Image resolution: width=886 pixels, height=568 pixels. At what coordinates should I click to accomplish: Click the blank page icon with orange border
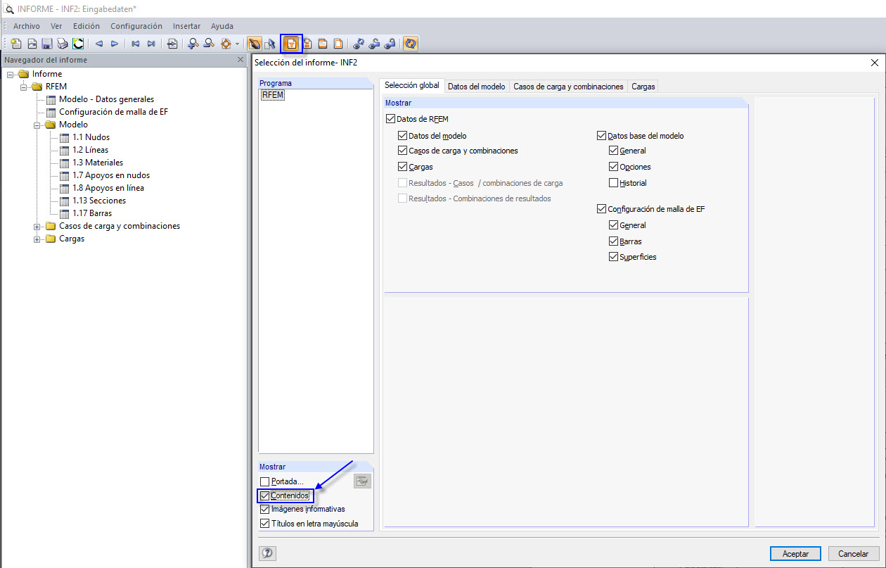[338, 44]
